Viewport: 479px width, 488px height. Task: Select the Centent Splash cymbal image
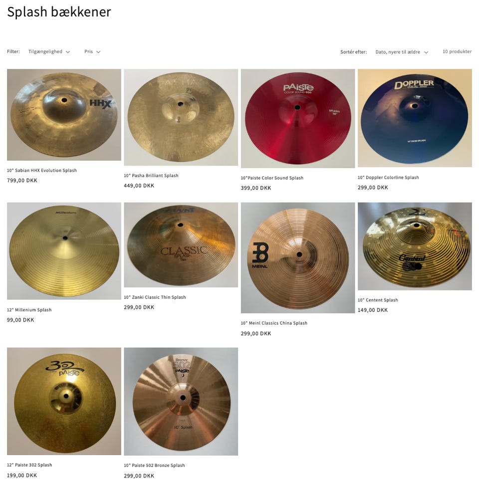[415, 246]
